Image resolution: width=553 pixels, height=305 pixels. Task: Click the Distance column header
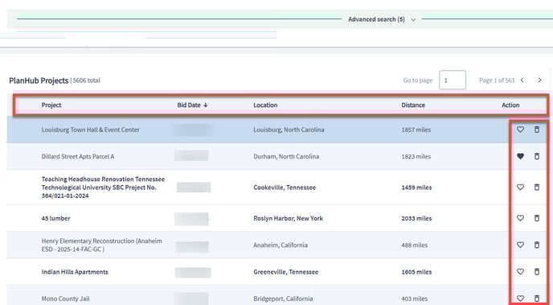coord(413,105)
